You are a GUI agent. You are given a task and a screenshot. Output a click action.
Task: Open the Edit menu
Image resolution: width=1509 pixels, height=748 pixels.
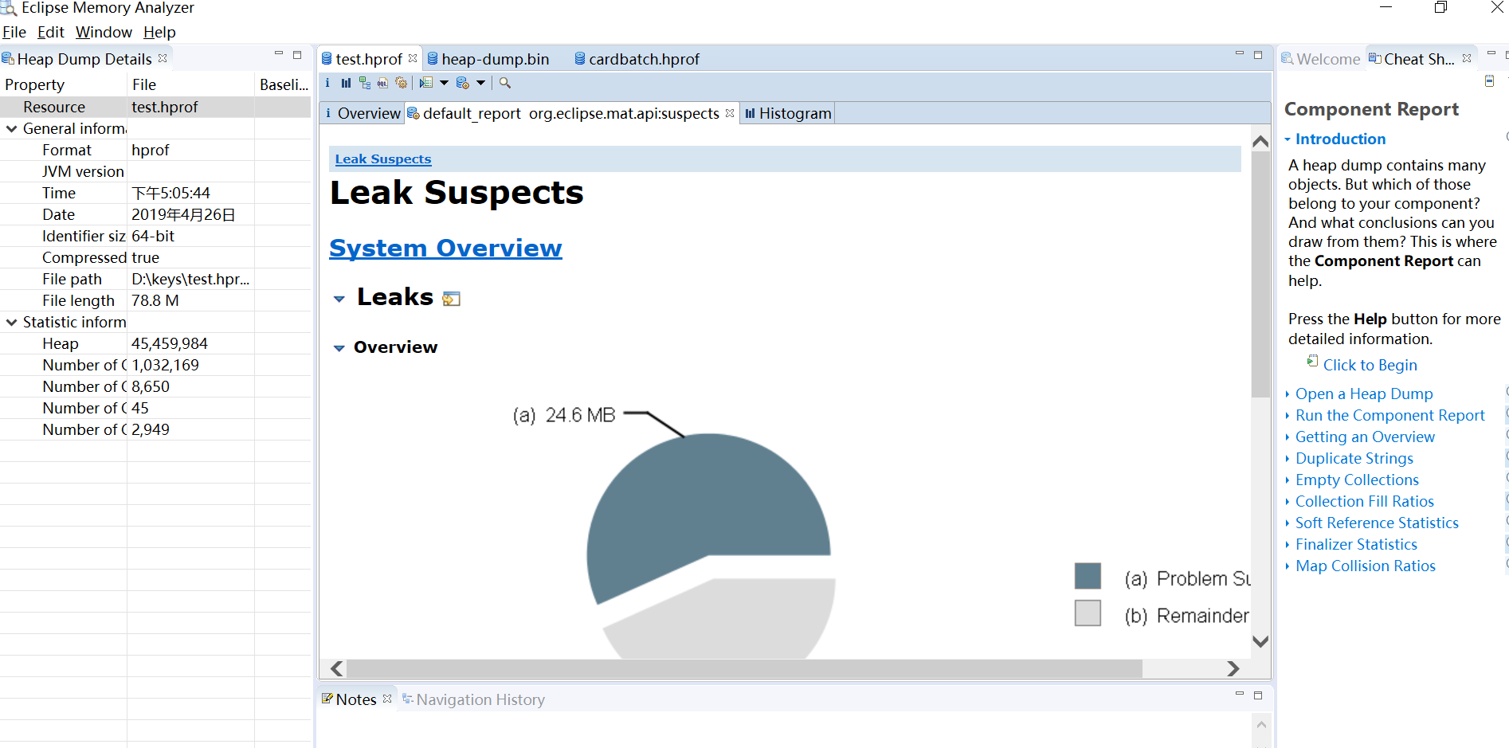pyautogui.click(x=51, y=32)
